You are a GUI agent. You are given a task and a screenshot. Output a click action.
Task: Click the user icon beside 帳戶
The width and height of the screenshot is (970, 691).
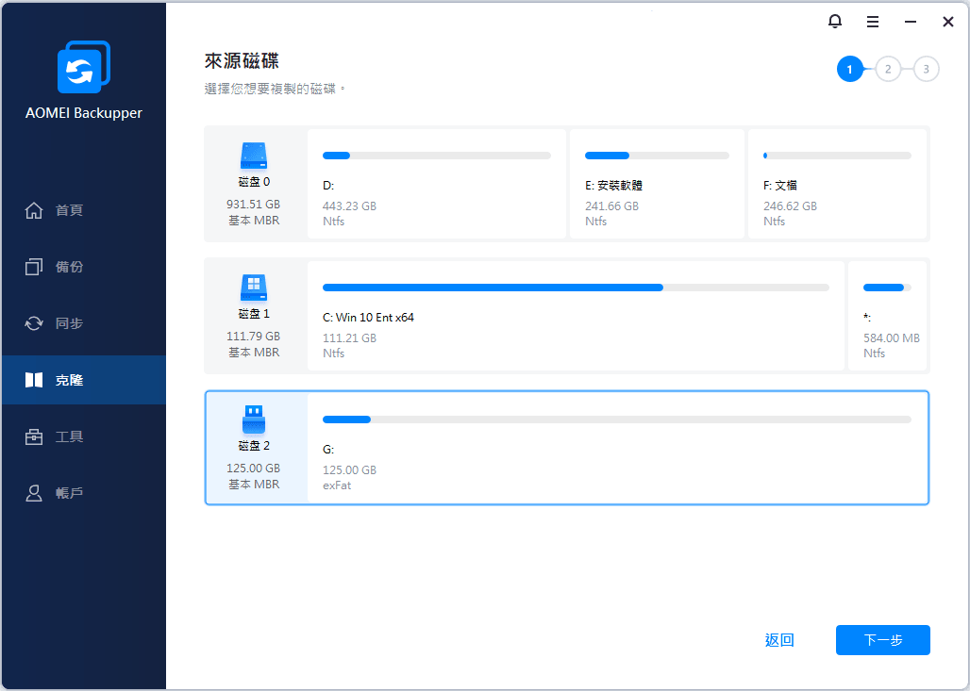[34, 493]
